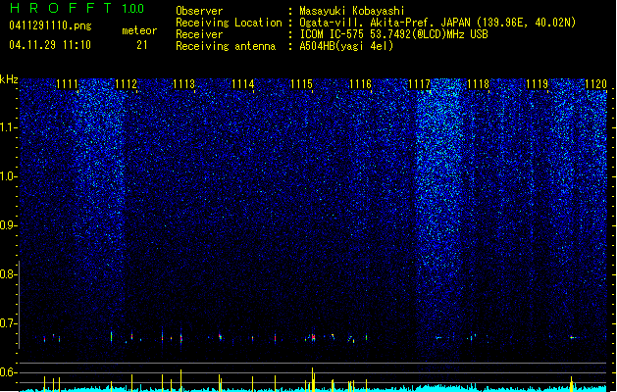The height and width of the screenshot is (392, 617).
Task: Click observer name Masayuki Kobayashi
Action: 352,11
